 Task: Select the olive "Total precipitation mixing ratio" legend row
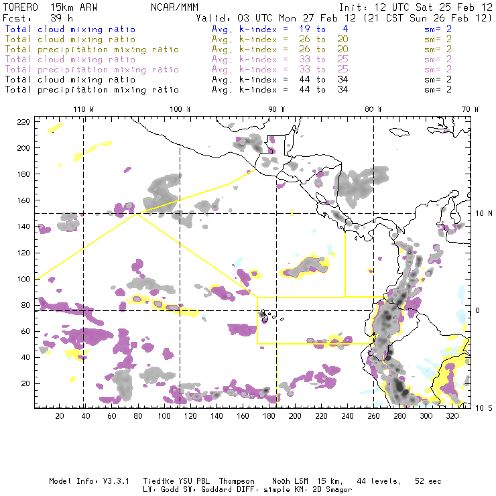[x=92, y=50]
